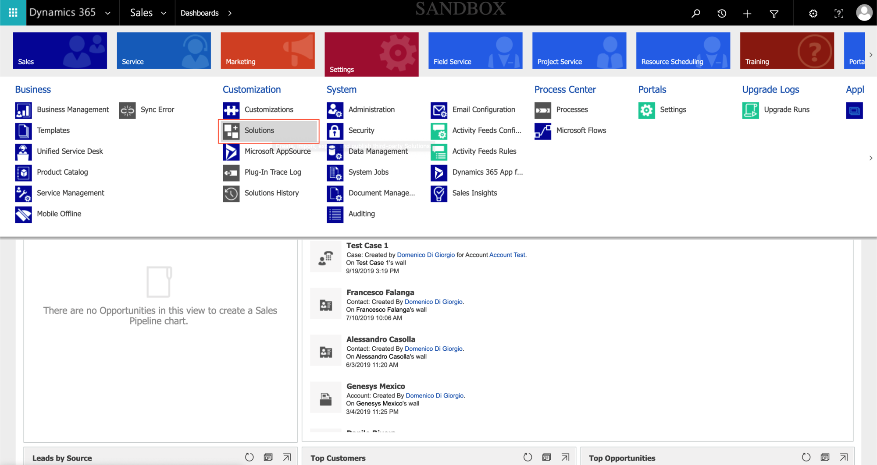Click the Plug-In Trace Log icon
Screen dimensions: 877x465
[x=231, y=173]
